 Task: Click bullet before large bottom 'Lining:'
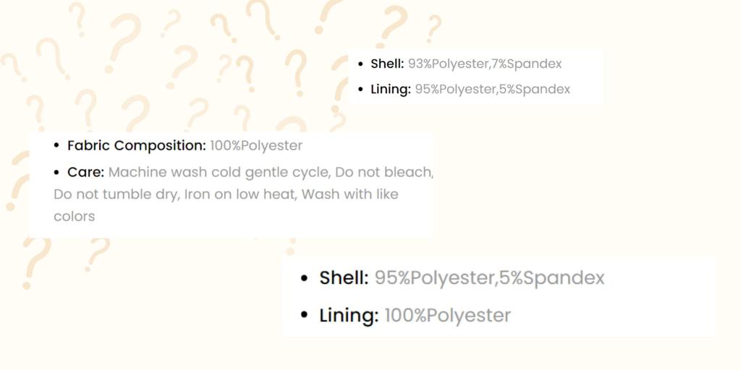pos(304,315)
